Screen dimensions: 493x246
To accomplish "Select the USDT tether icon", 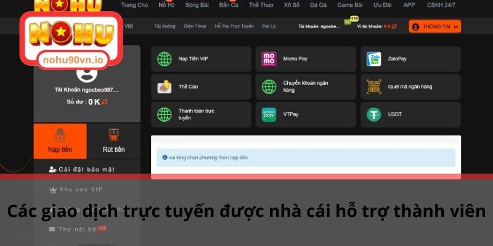I will (374, 114).
